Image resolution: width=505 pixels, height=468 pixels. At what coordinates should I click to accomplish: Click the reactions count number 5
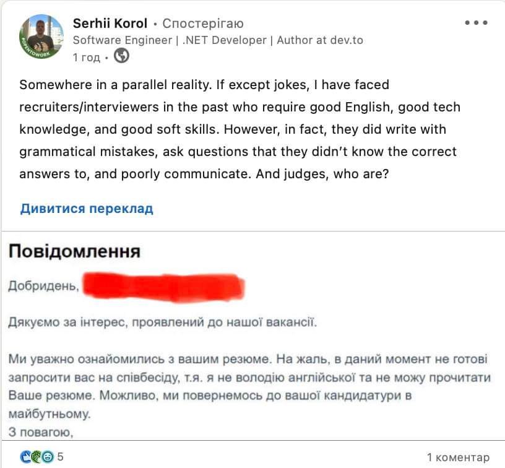(x=61, y=457)
